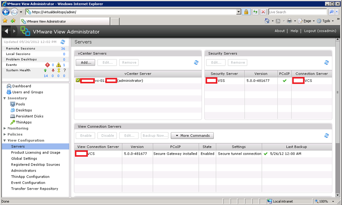Expand the Policies section
This screenshot has width=342, height=205.
tap(5, 134)
